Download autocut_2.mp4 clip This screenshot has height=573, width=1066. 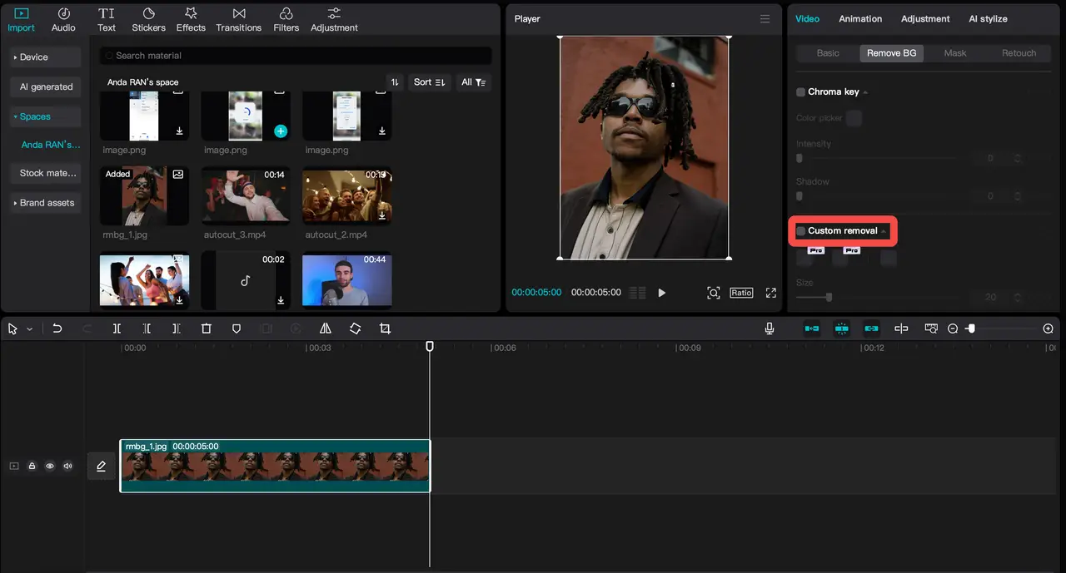381,216
